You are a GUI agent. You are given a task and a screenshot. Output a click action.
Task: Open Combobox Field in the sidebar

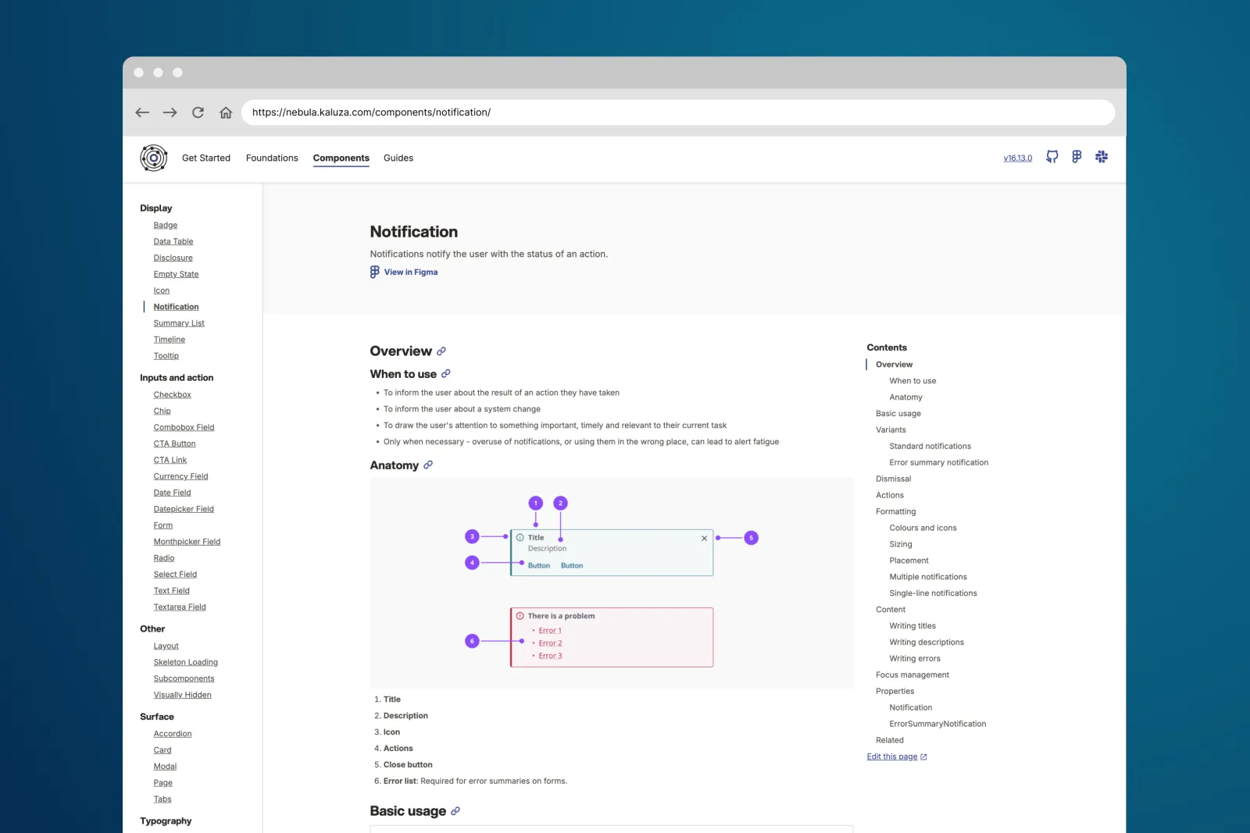pyautogui.click(x=184, y=428)
